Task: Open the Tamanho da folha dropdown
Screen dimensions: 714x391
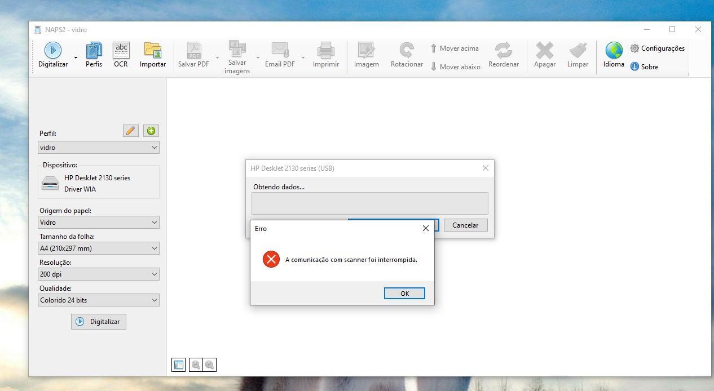Action: (x=99, y=248)
